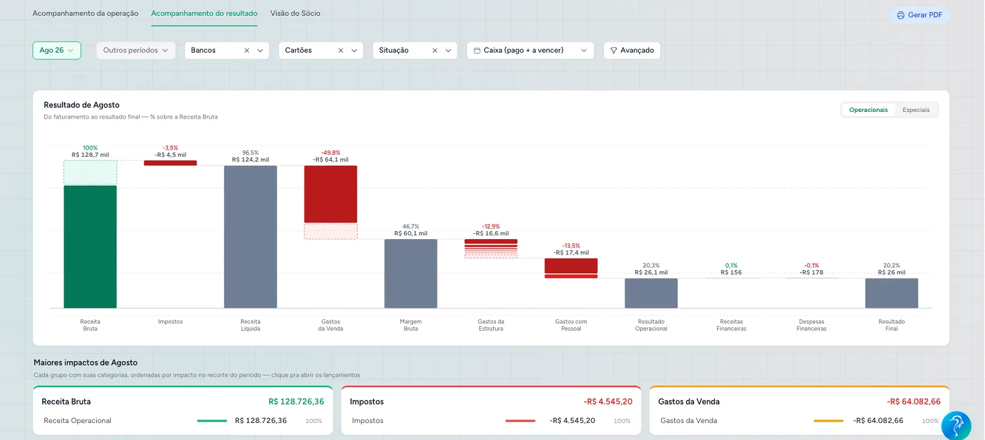This screenshot has width=985, height=440.
Task: Click the calendar icon in Caixa selector
Action: point(477,50)
